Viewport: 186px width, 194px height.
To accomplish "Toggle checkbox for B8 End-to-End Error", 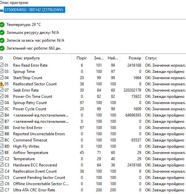I will (x=2, y=127).
